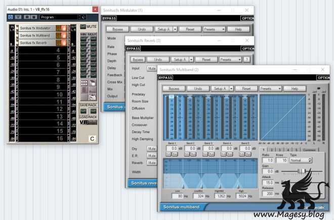Switch to band tab 4 in Multiband settings
This screenshot has height=220, width=334.
[x=288, y=150]
